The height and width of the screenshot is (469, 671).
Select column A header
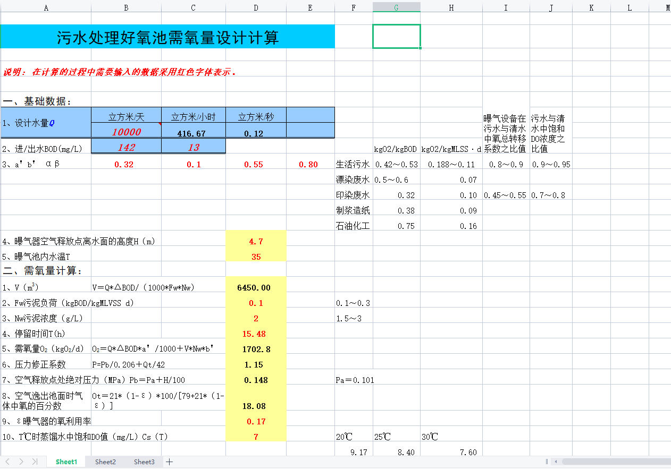click(x=46, y=7)
